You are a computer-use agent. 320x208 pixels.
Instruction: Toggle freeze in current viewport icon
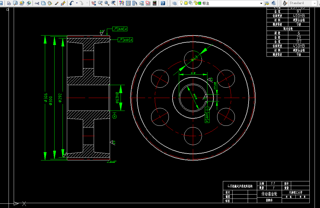pyautogui.click(x=190, y=3)
